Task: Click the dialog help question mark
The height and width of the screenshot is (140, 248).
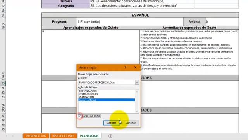Action: [125, 67]
